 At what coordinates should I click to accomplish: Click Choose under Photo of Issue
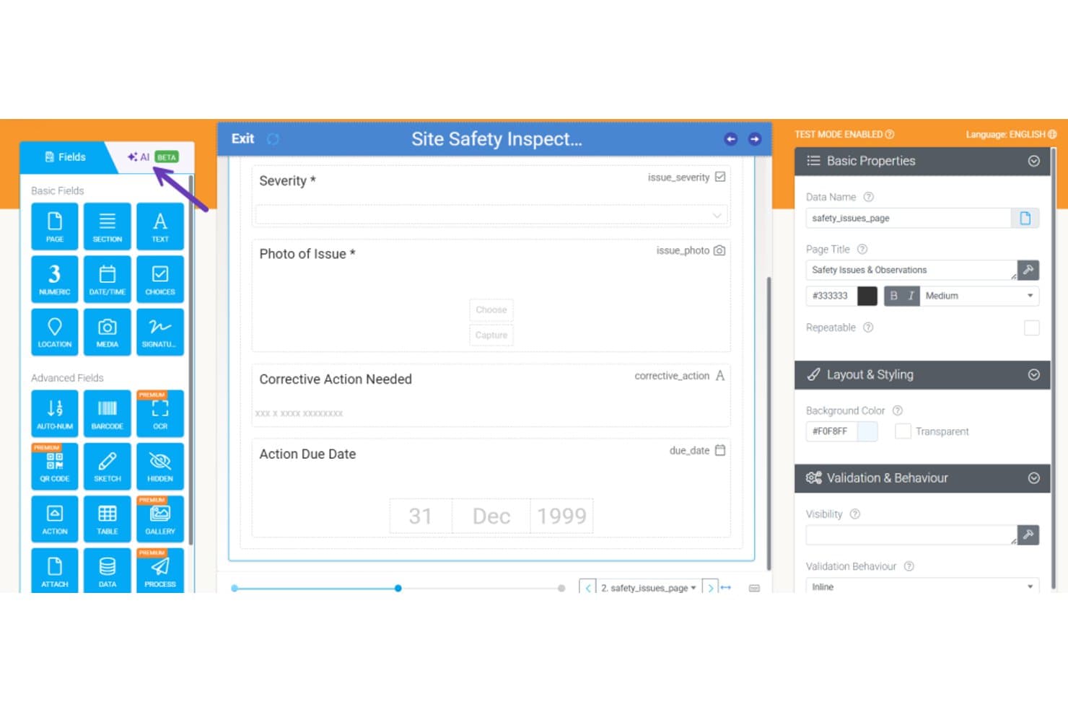pos(491,309)
